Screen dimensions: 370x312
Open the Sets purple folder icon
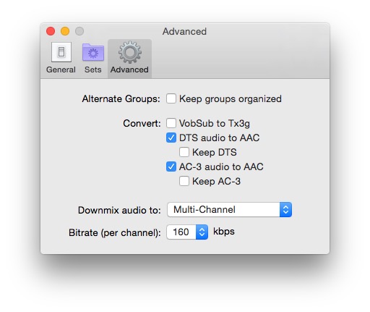tap(93, 52)
